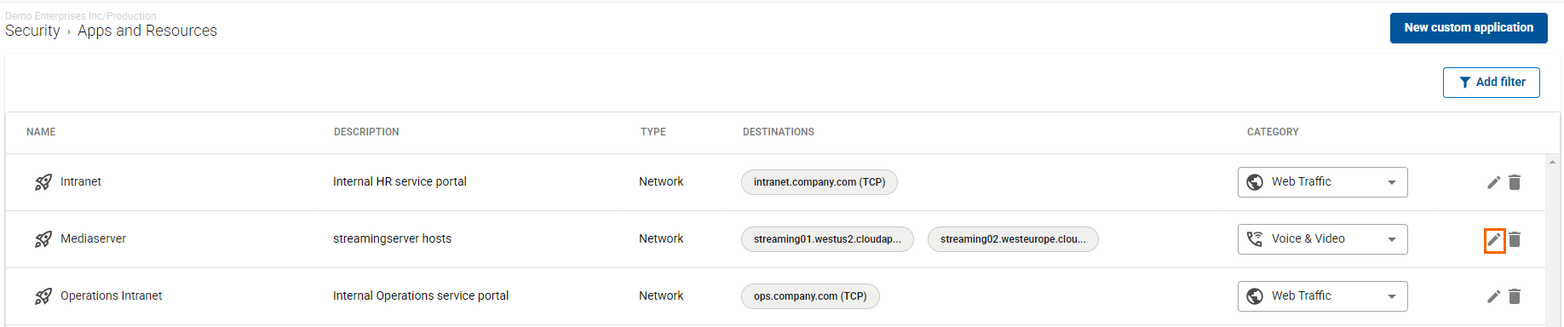Viewport: 1564px width, 327px height.
Task: Edit the Operations Intranet entry
Action: point(1493,296)
